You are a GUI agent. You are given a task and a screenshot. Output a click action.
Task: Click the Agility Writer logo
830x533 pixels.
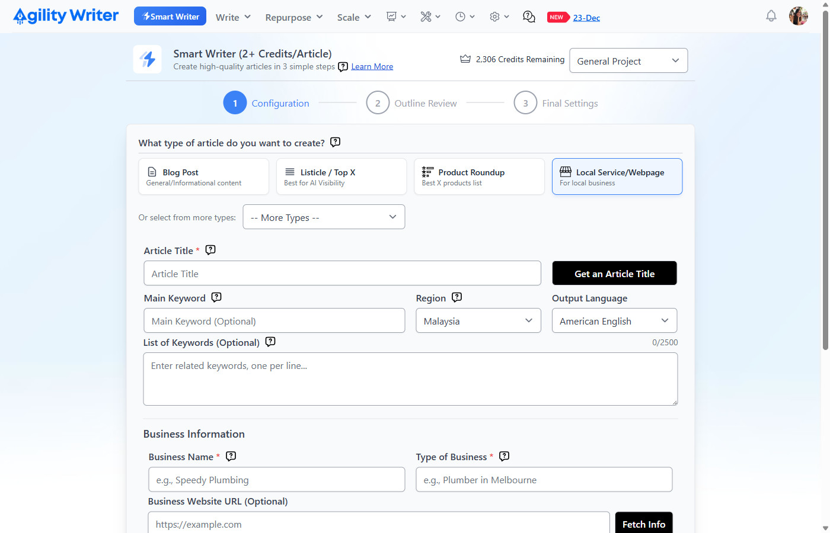[66, 16]
